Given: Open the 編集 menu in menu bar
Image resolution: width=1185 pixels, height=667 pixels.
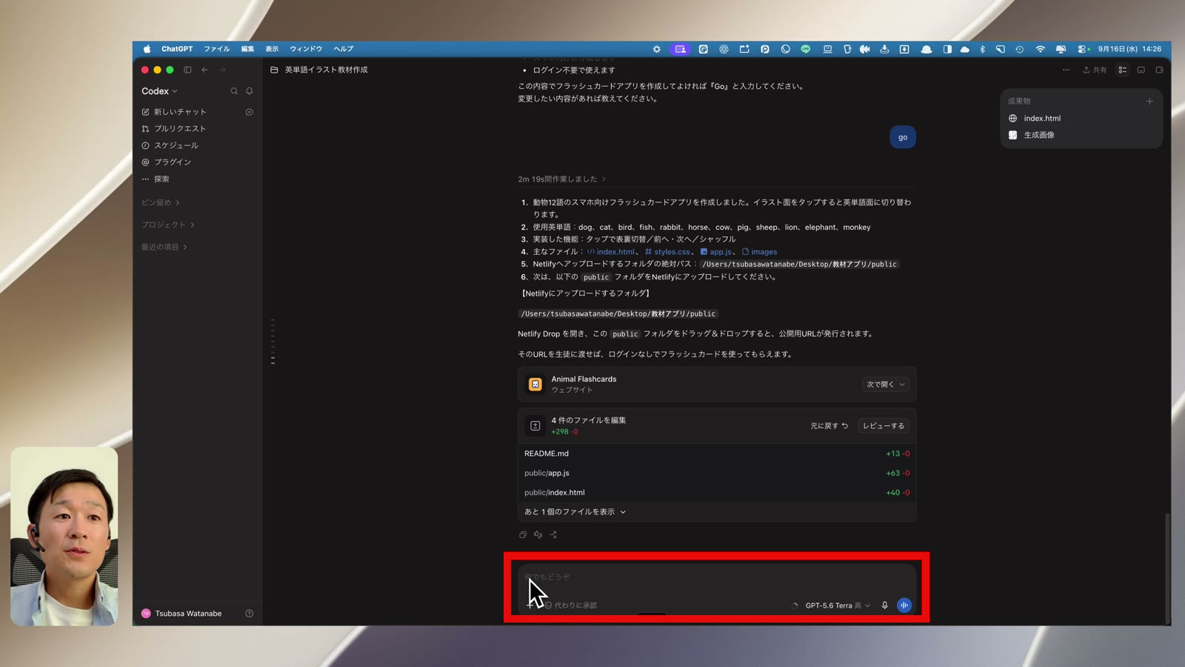Looking at the screenshot, I should point(247,49).
